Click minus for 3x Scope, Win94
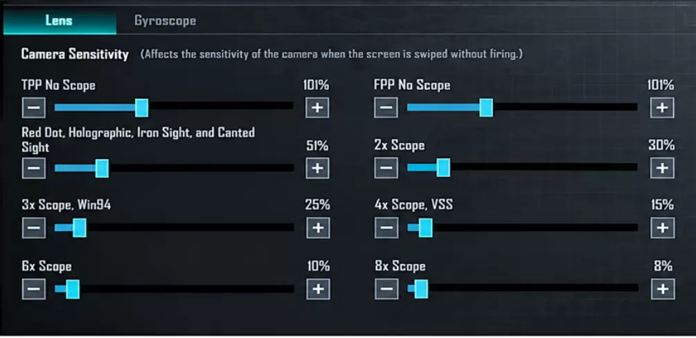This screenshot has height=338, width=696. coord(34,228)
